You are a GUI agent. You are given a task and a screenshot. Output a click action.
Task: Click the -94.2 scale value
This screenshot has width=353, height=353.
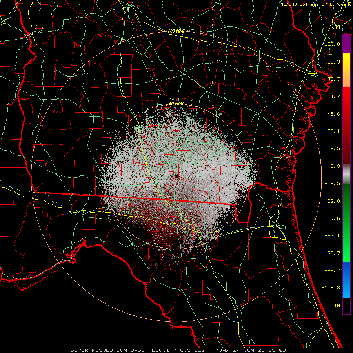[332, 271]
